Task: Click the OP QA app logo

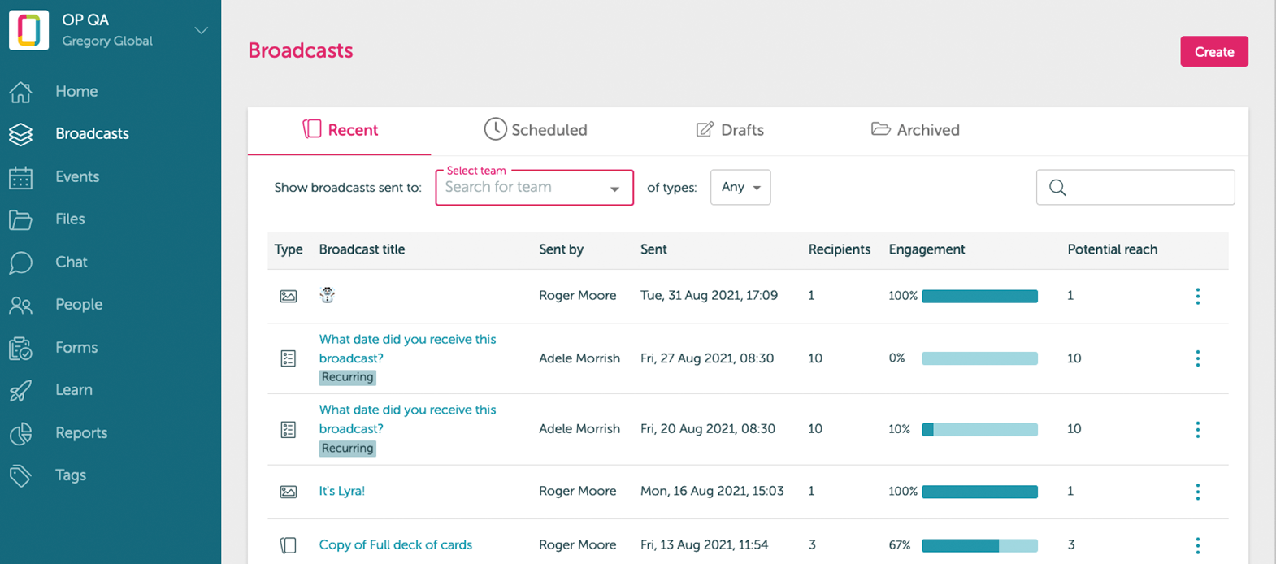Action: point(28,30)
